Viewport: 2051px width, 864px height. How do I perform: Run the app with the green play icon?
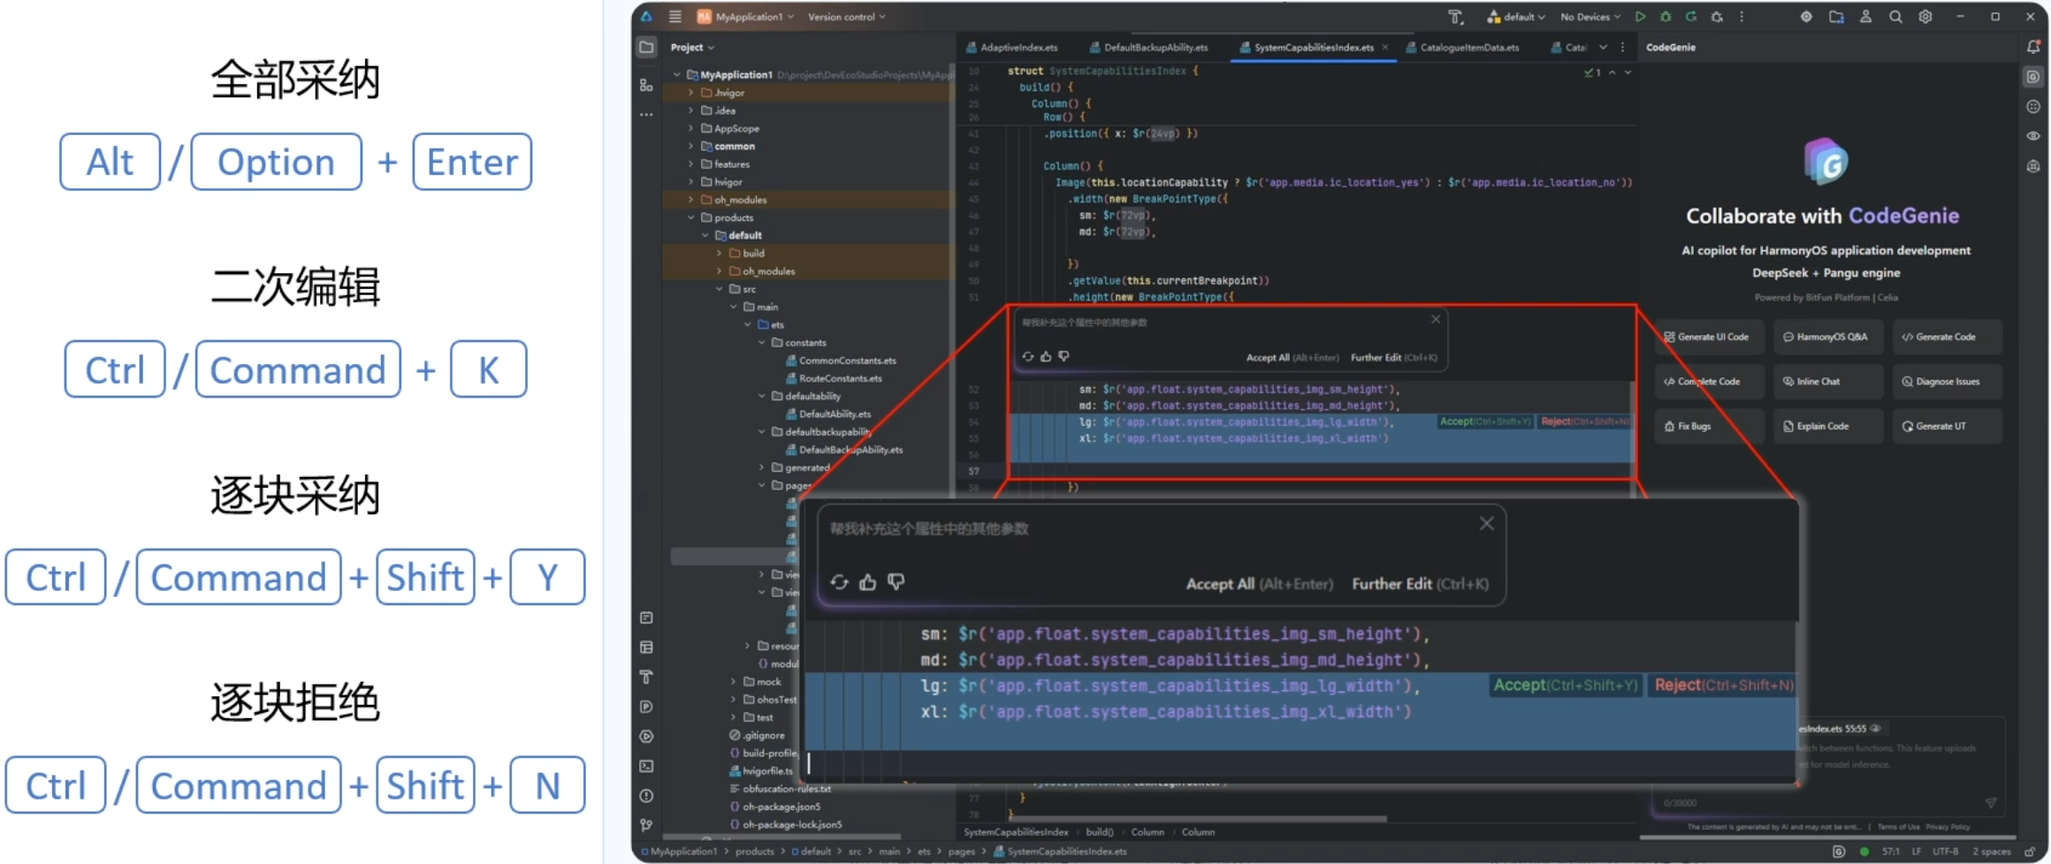[x=1640, y=16]
